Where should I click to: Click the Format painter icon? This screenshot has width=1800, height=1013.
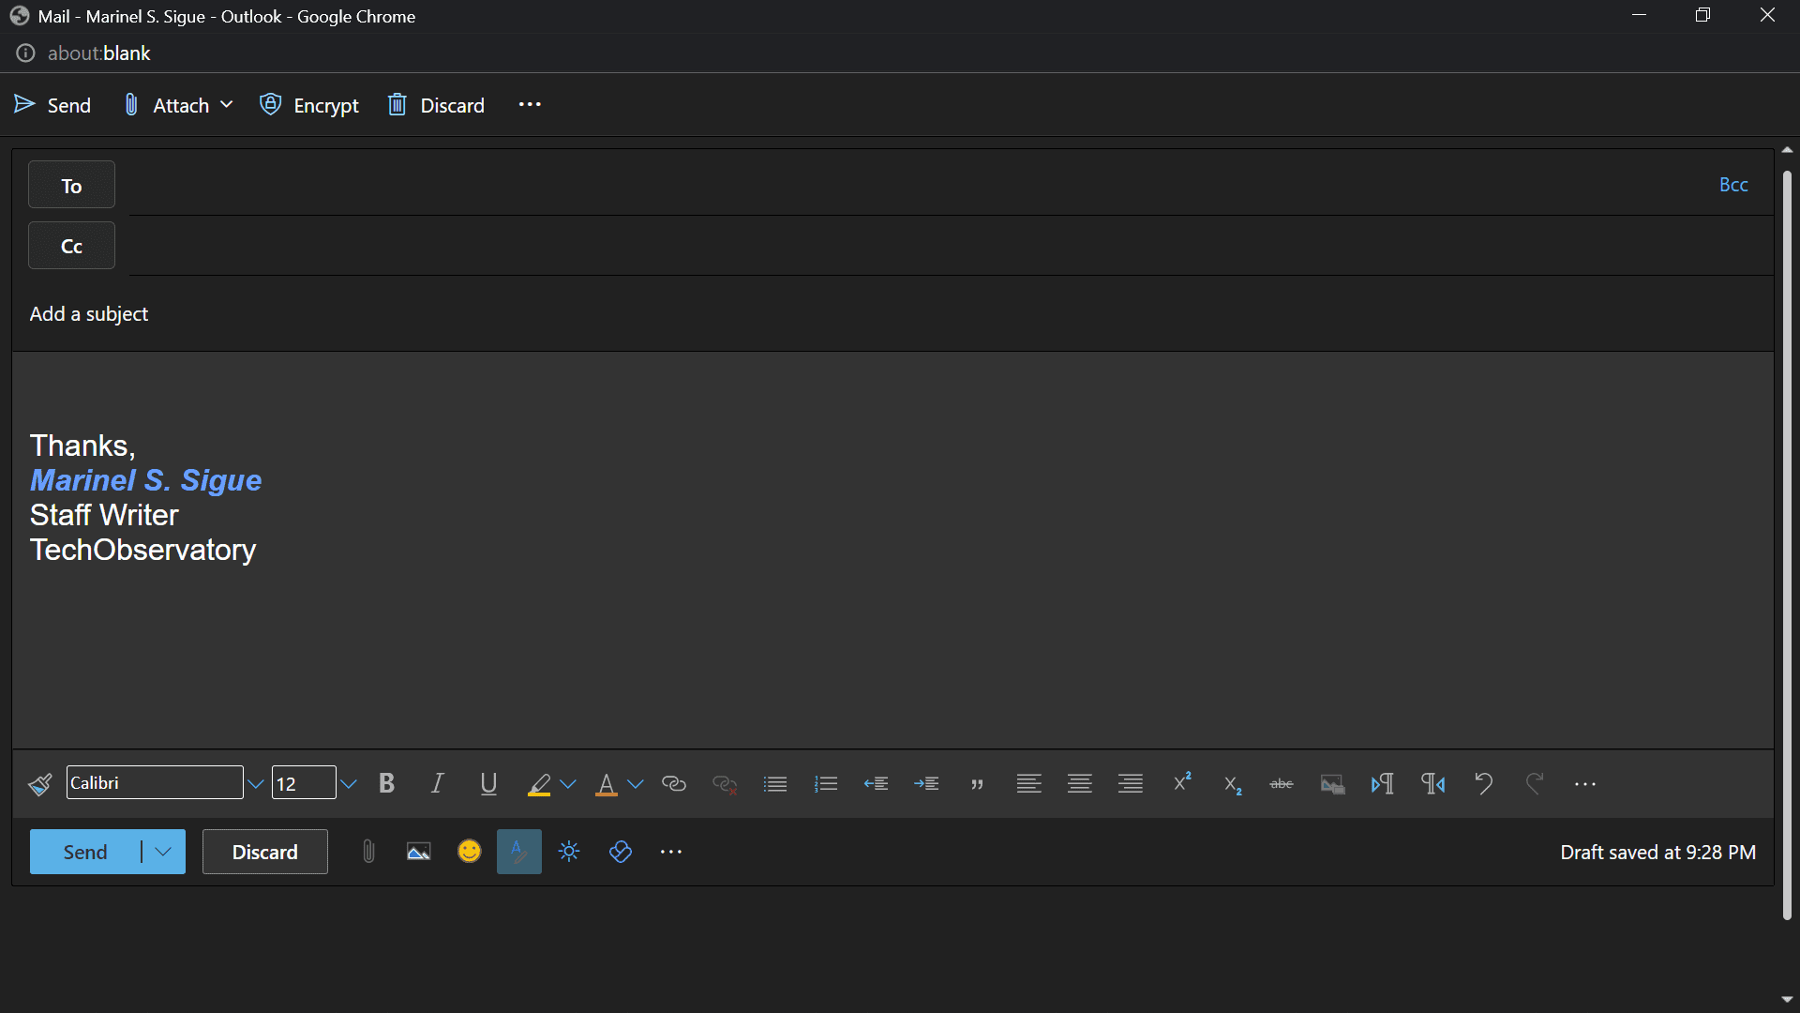click(39, 784)
